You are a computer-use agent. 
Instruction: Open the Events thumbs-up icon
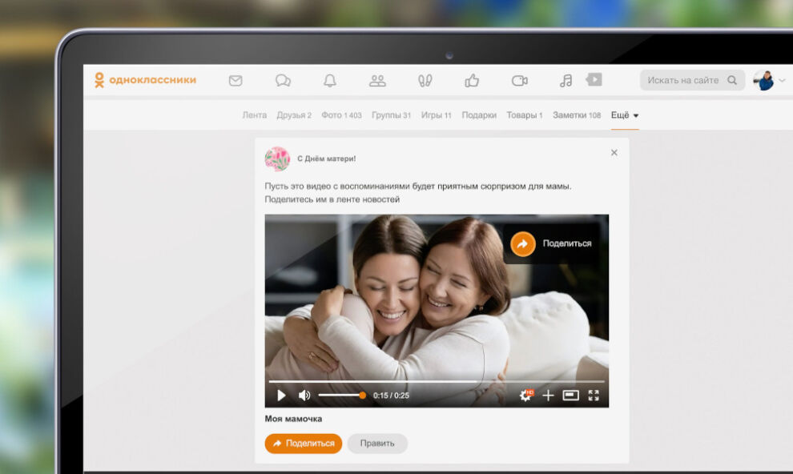pos(472,80)
